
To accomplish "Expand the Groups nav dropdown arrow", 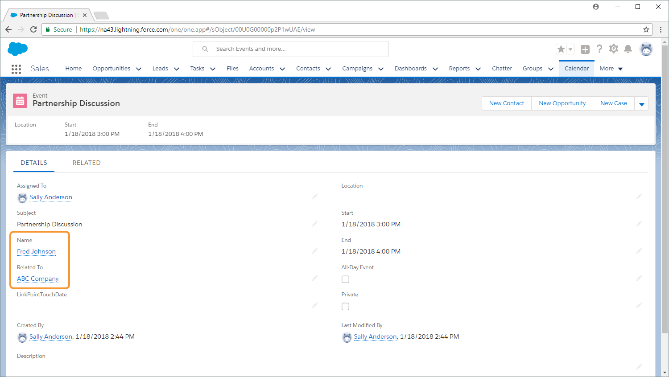I will point(551,69).
